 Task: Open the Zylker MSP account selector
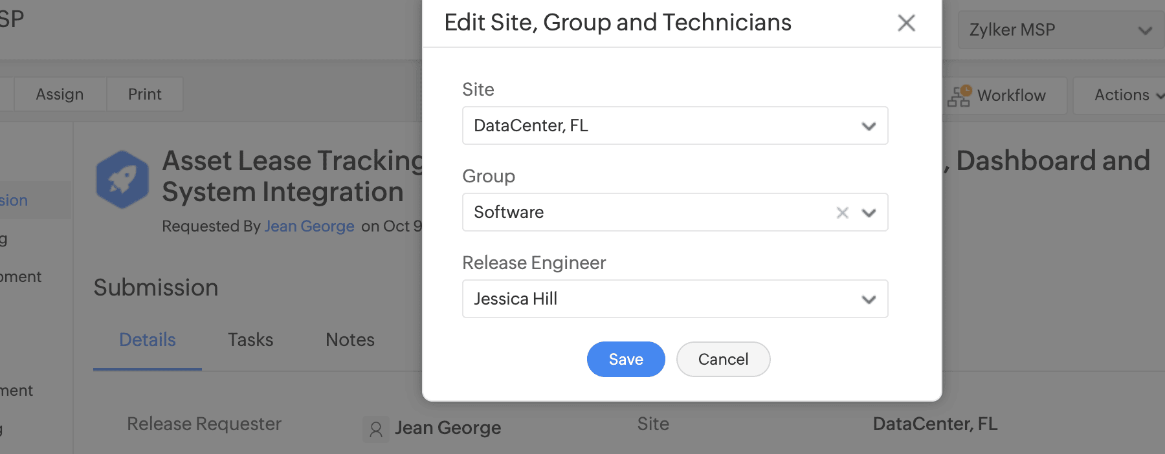[x=1060, y=30]
